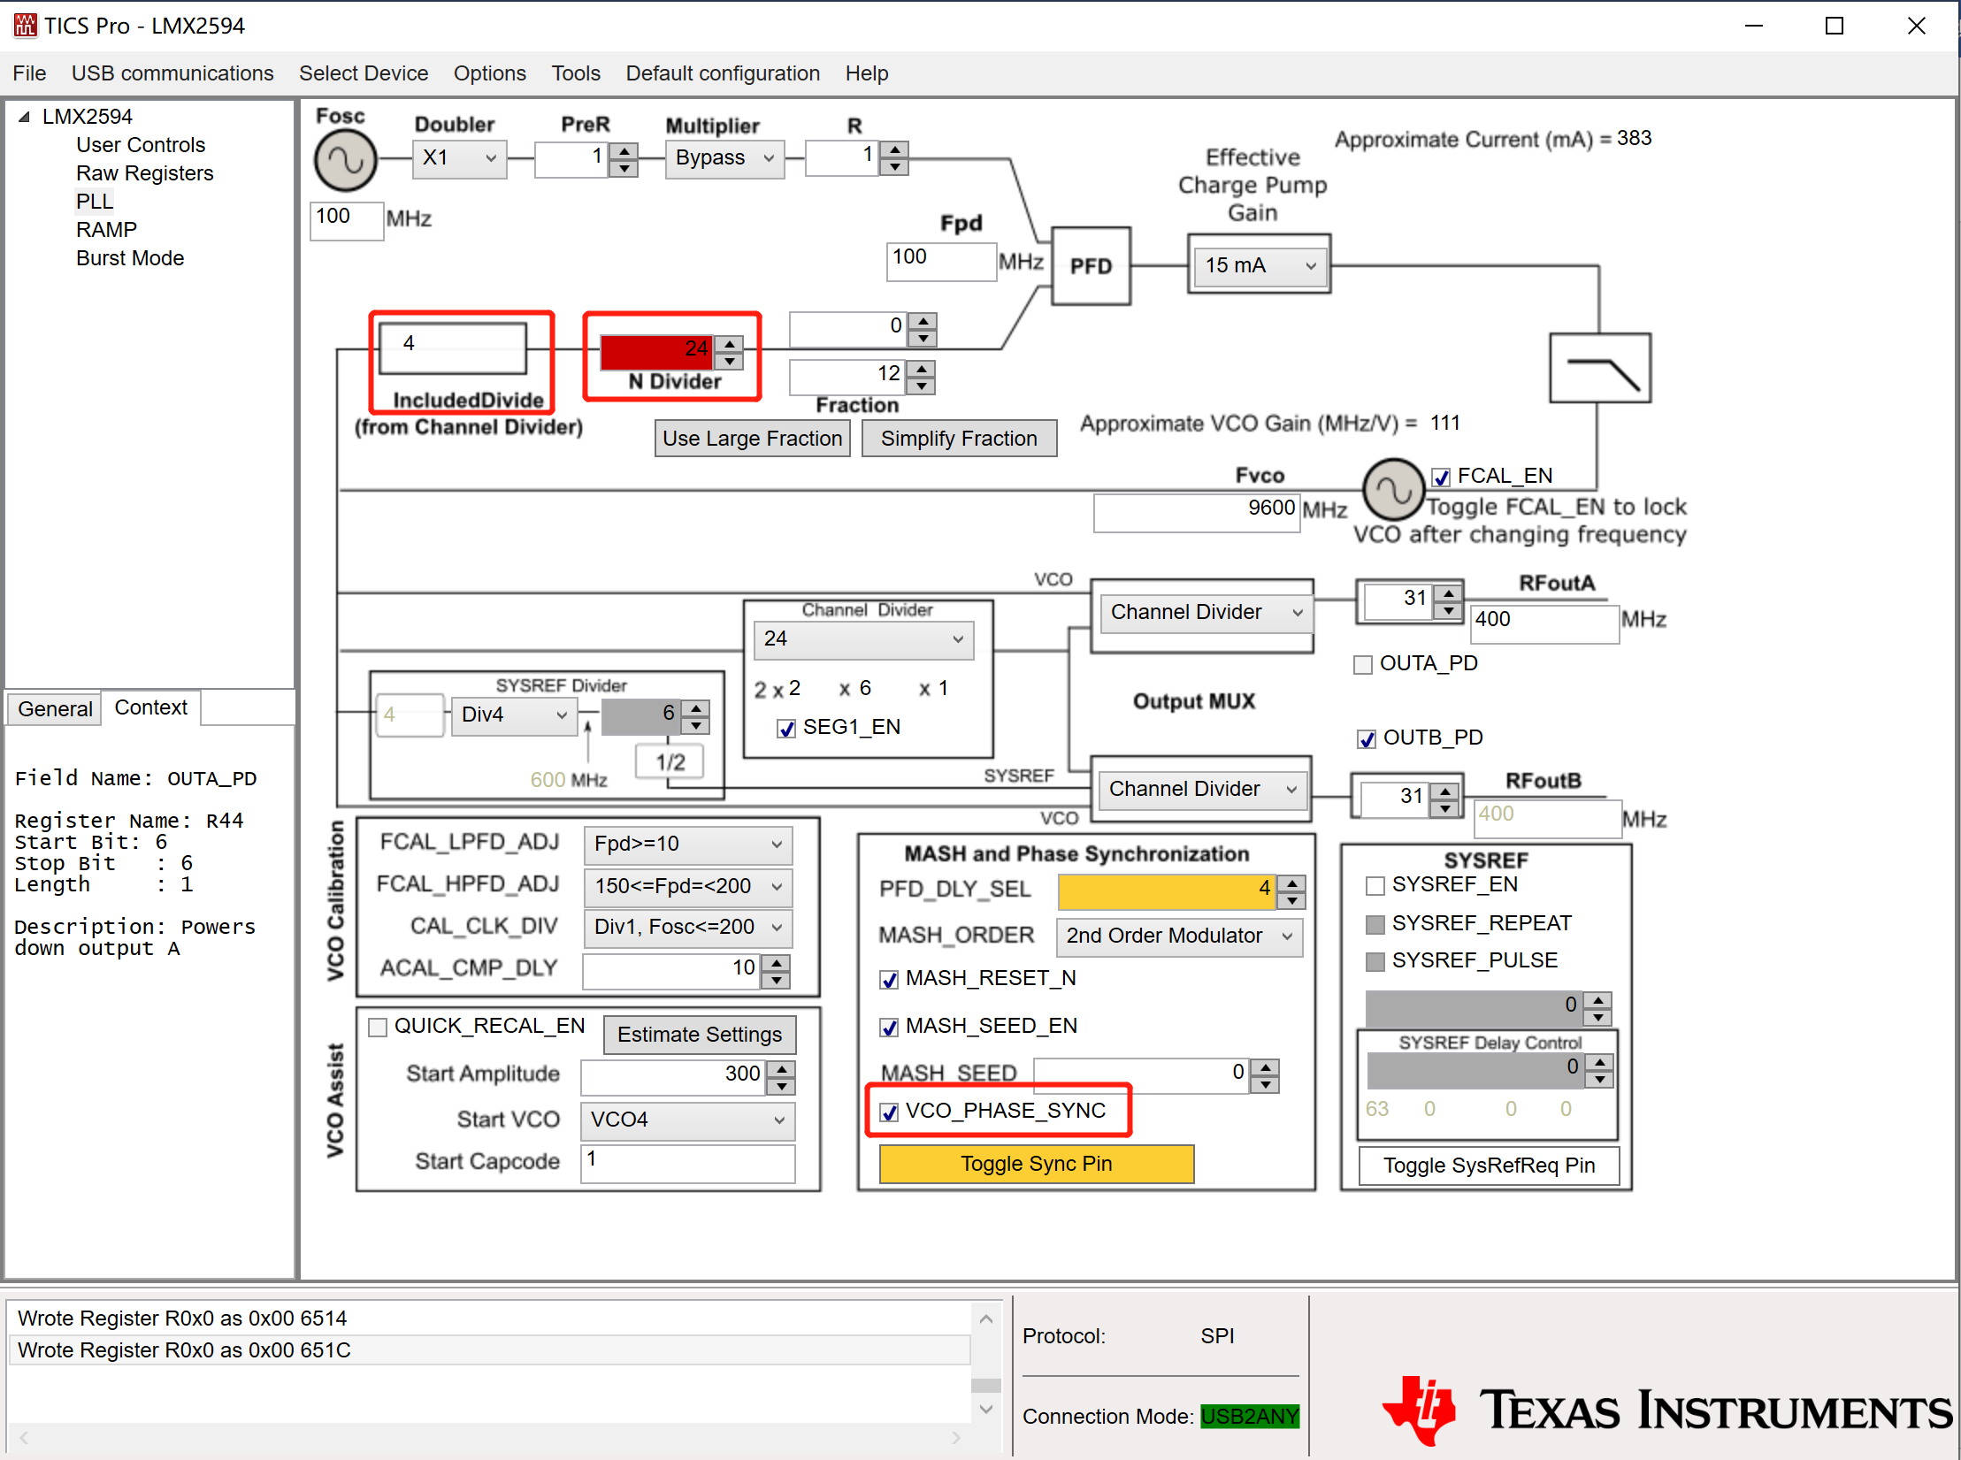Toggle the FCAL_EN checkbox
The image size is (1961, 1460).
click(x=1442, y=478)
